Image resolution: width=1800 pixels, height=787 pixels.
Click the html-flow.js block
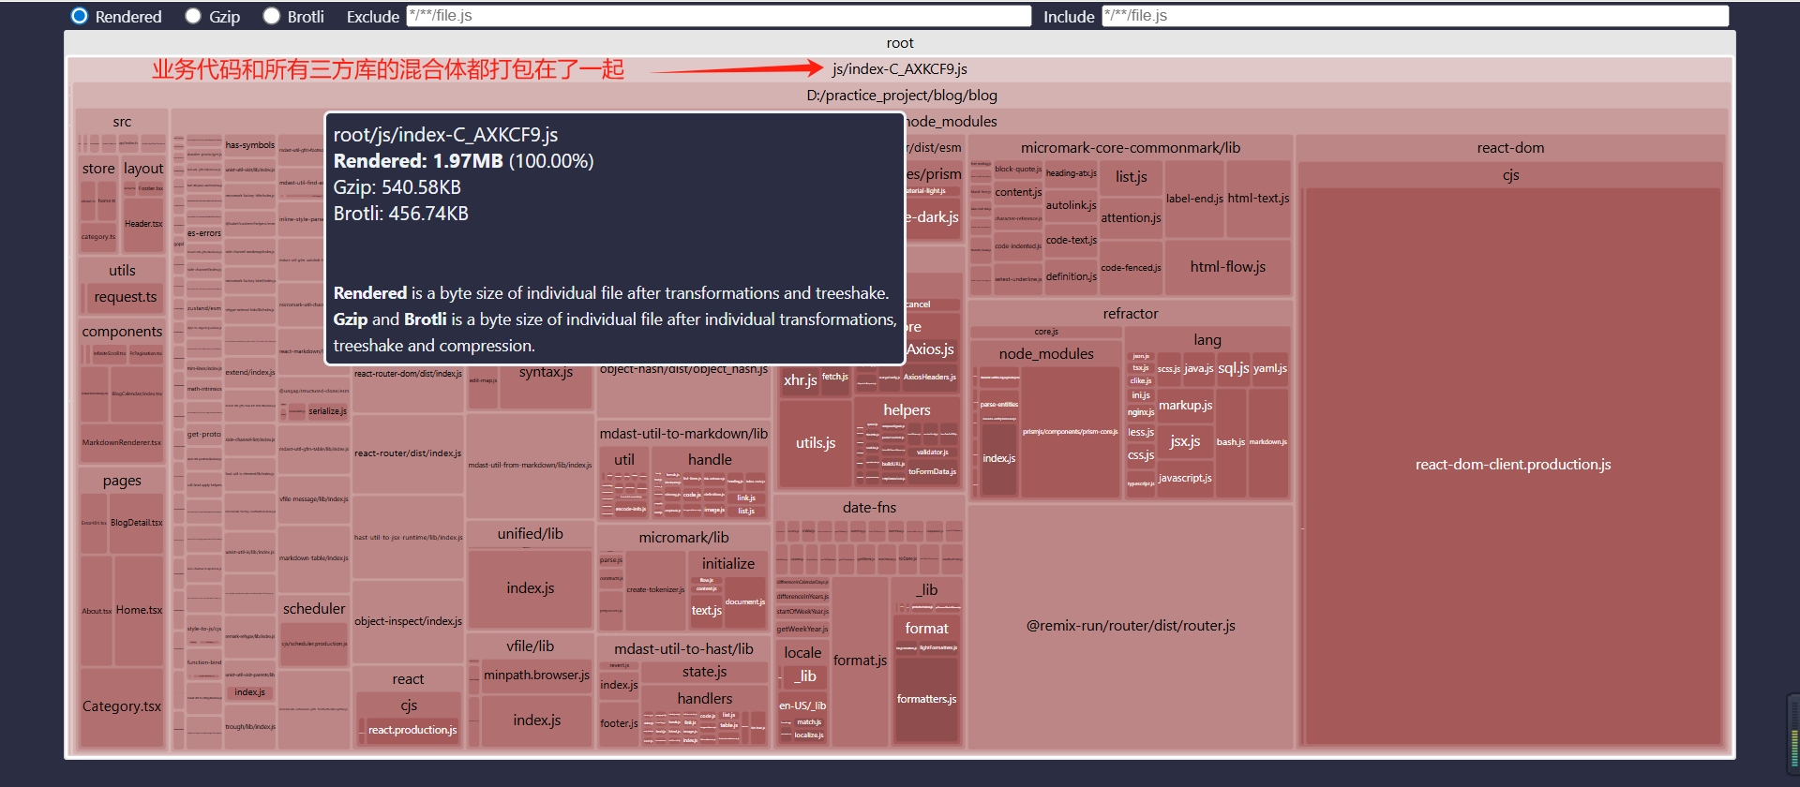tap(1227, 267)
